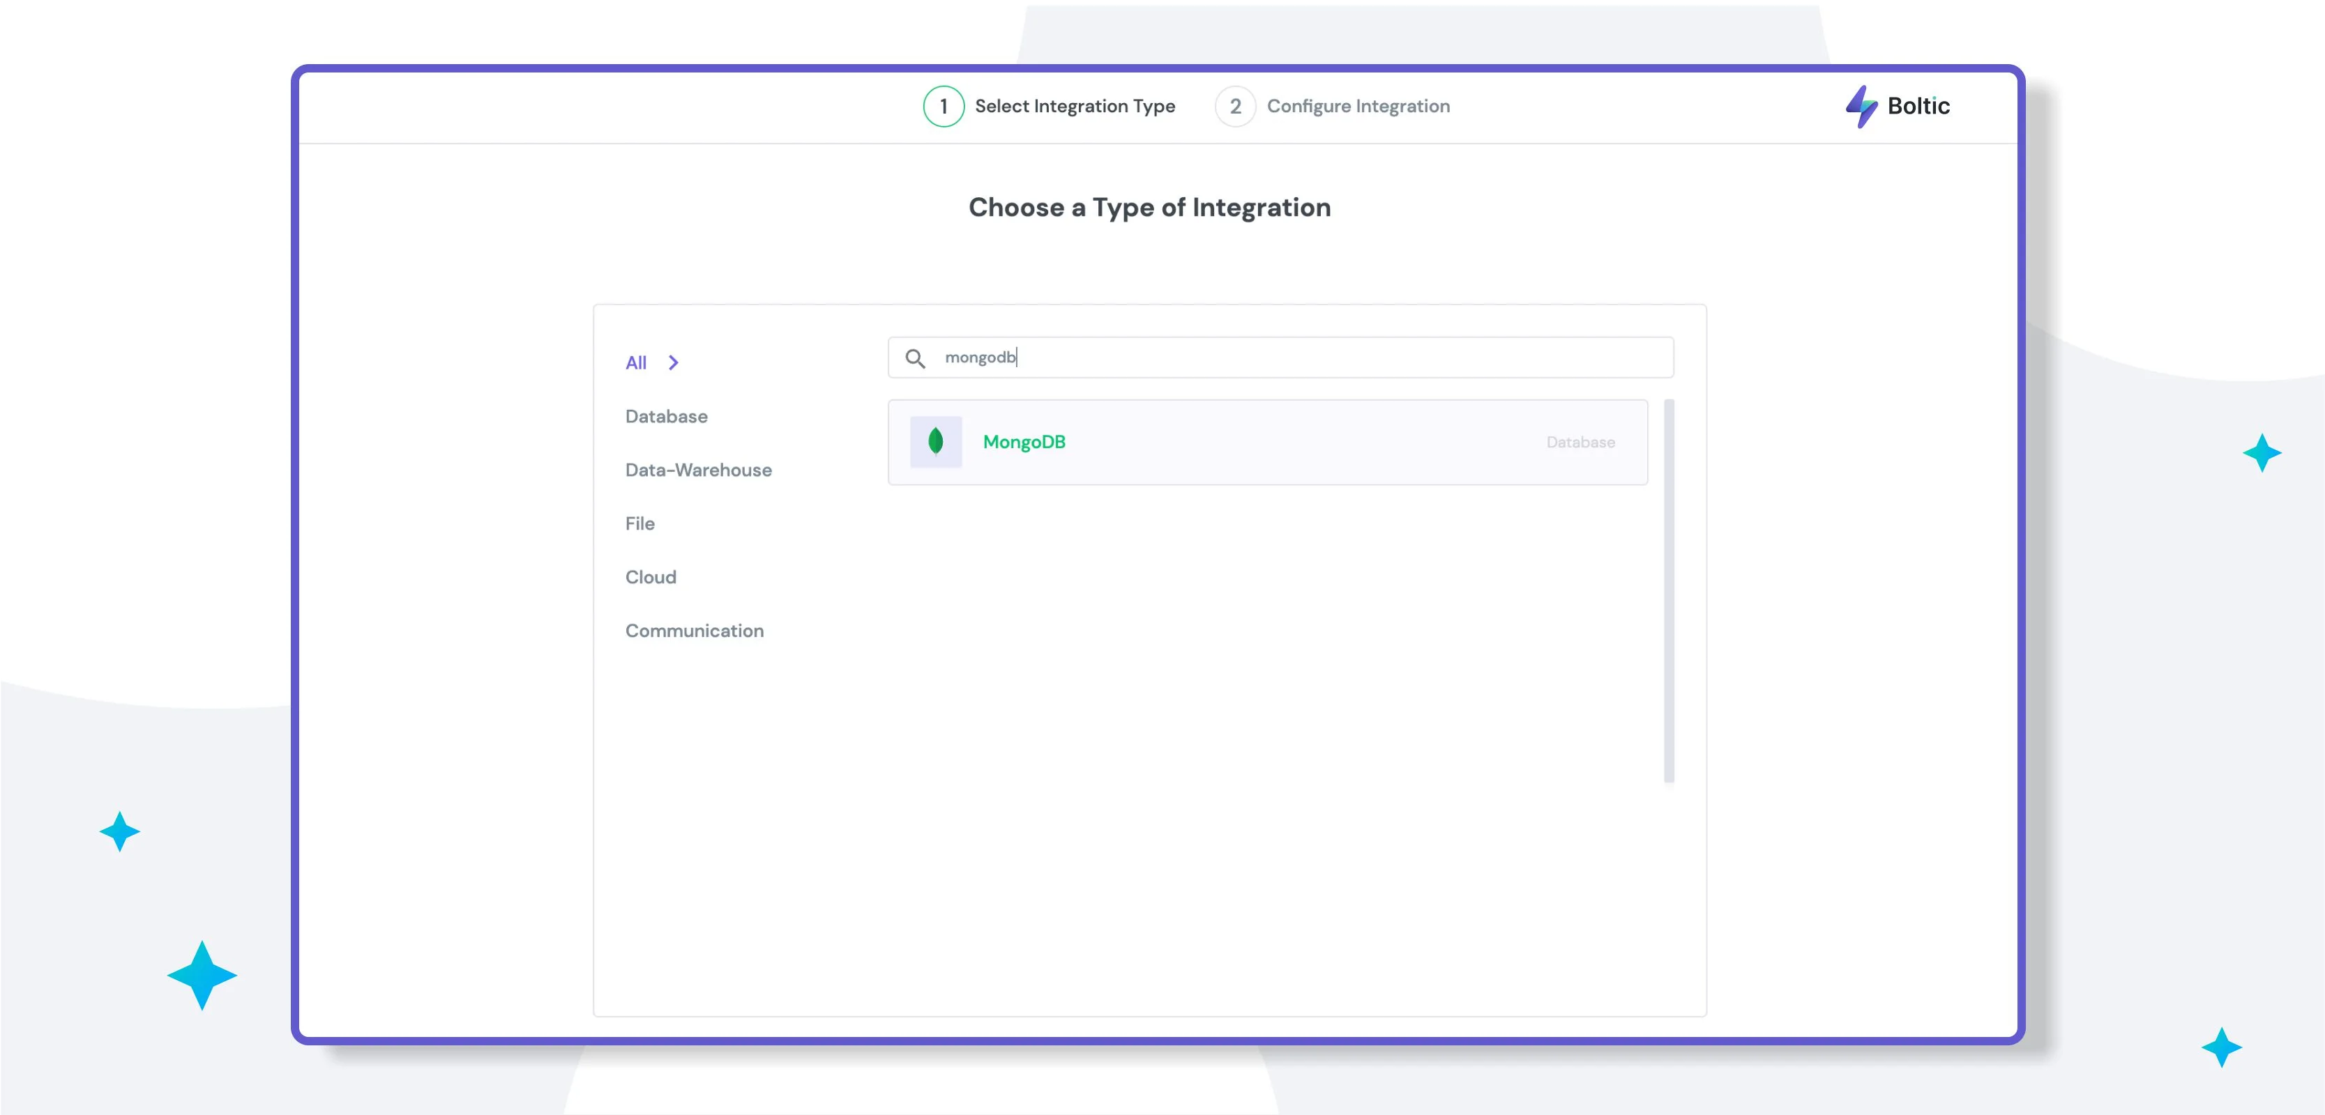This screenshot has width=2325, height=1115.
Task: Select the Communication category filter
Action: point(694,631)
